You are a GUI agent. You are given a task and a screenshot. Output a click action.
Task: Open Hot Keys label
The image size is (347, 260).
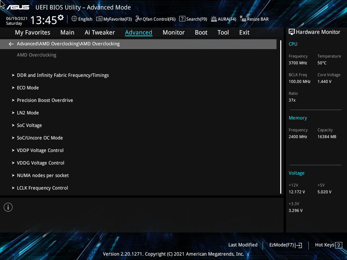click(x=324, y=245)
